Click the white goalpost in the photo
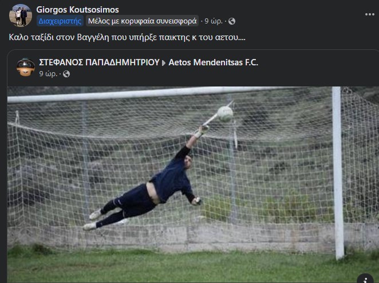The height and width of the screenshot is (283, 379). point(338,173)
